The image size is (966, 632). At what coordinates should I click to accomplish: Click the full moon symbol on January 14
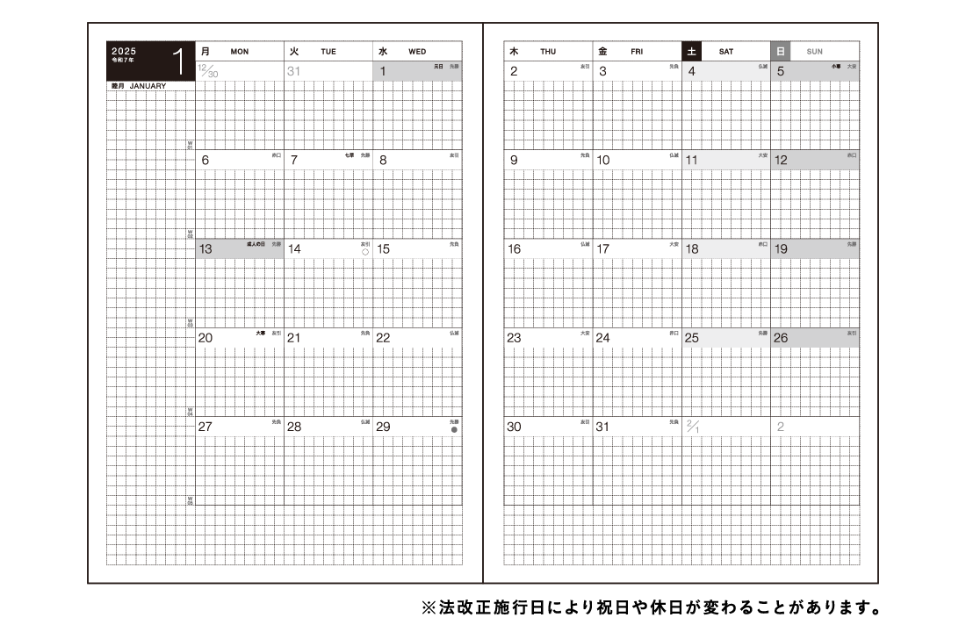(x=365, y=252)
